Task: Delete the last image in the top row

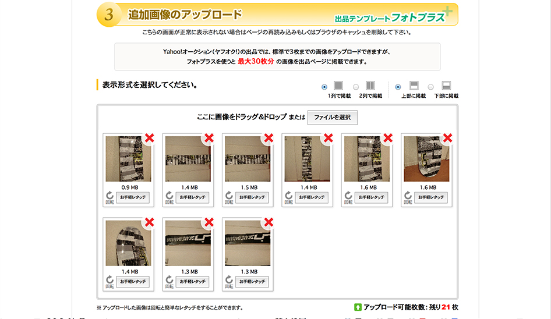Action: click(447, 138)
